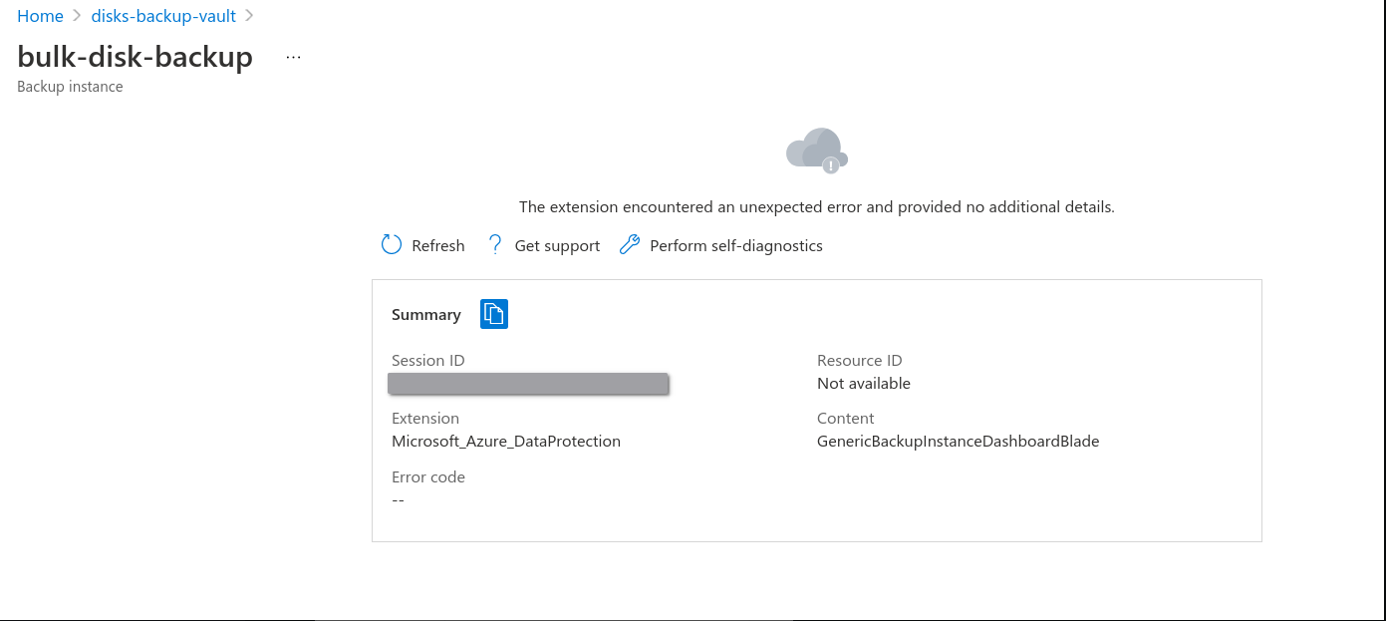
Task: Click the circular refresh arrow icon
Action: click(392, 244)
